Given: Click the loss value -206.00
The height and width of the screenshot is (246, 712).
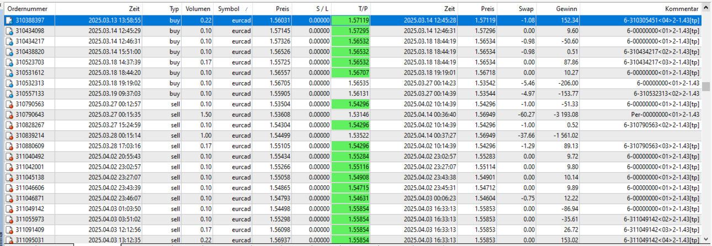Looking at the screenshot, I should click(x=567, y=83).
